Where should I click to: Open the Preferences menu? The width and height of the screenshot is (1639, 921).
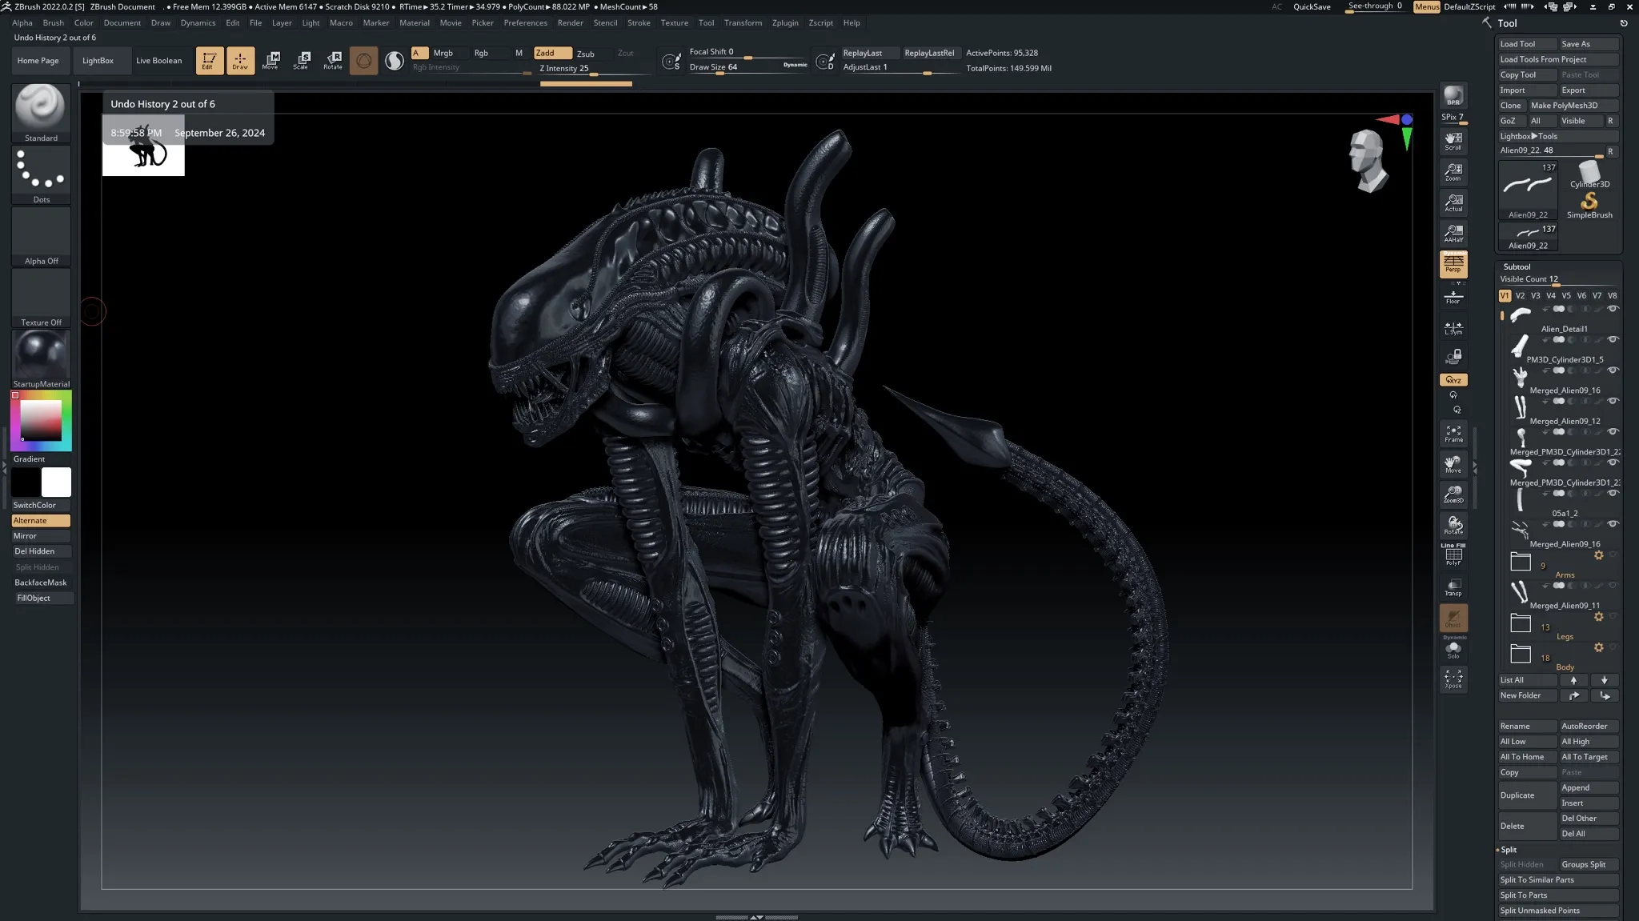pyautogui.click(x=525, y=22)
